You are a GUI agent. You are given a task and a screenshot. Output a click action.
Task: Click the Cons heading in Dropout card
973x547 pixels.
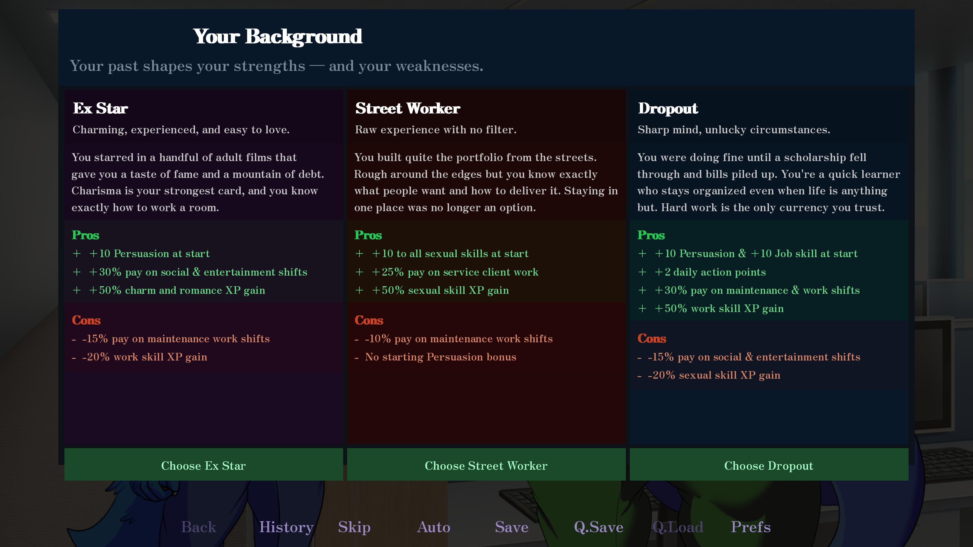652,338
